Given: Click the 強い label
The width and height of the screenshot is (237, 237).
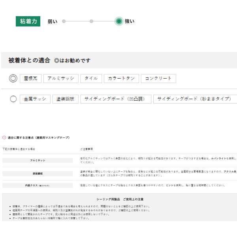Looking at the screenshot, I should [130, 21].
